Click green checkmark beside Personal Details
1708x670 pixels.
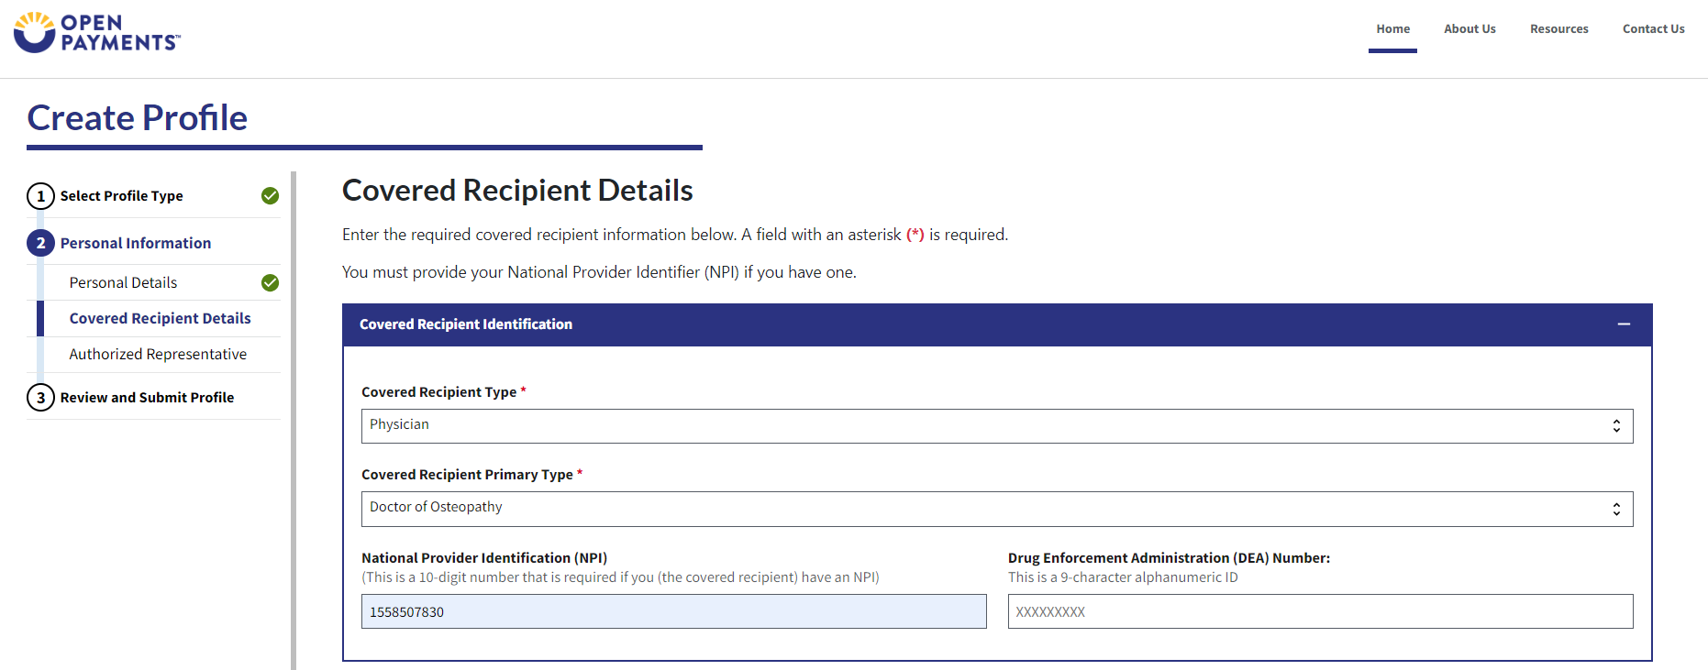pyautogui.click(x=270, y=282)
